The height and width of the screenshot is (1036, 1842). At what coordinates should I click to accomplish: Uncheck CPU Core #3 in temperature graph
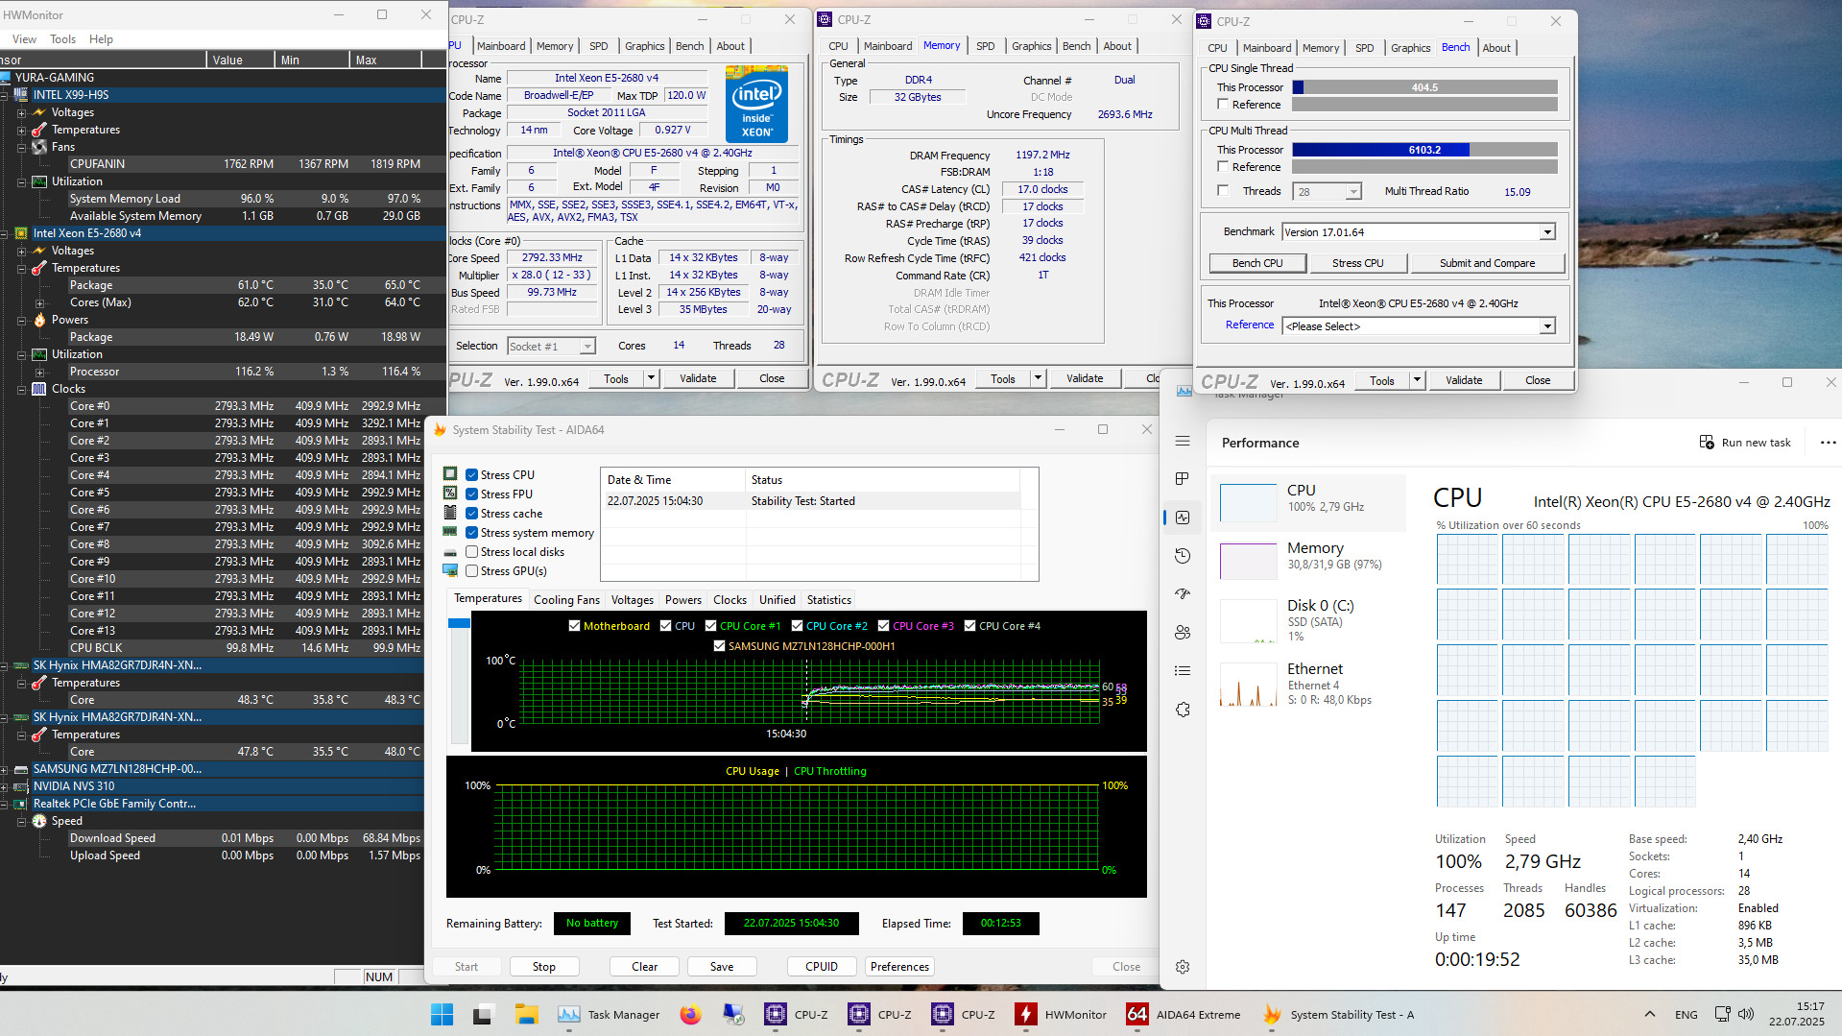883,626
